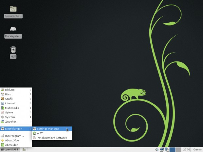203x152 pixels.
Task: Choose Install/Remove Software entry
Action: coord(52,138)
